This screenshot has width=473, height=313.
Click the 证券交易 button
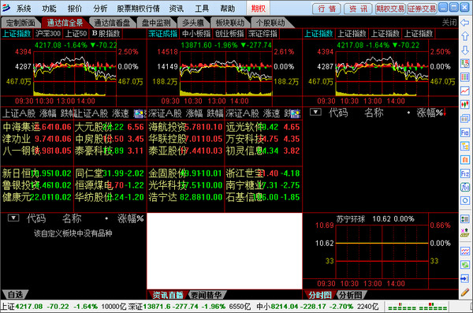click(422, 9)
